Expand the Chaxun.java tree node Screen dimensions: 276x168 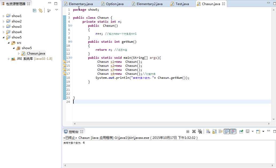pyautogui.click(x=19, y=53)
